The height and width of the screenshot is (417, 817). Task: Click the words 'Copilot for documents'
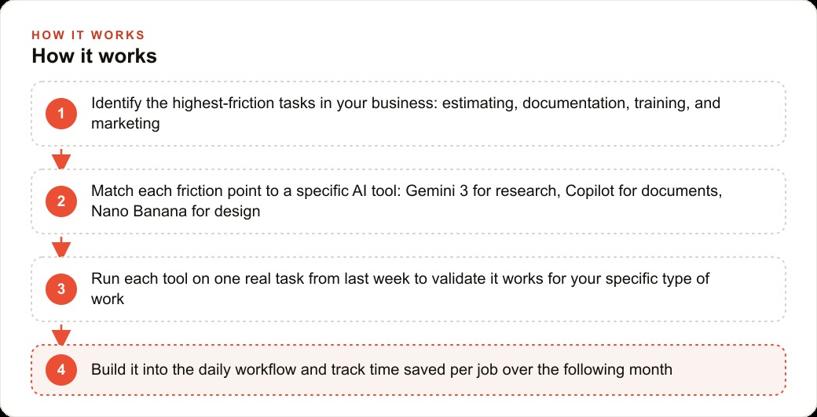(x=643, y=191)
